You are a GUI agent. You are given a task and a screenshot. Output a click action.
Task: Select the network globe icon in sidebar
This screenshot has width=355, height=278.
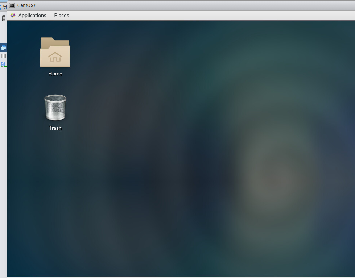[3, 65]
